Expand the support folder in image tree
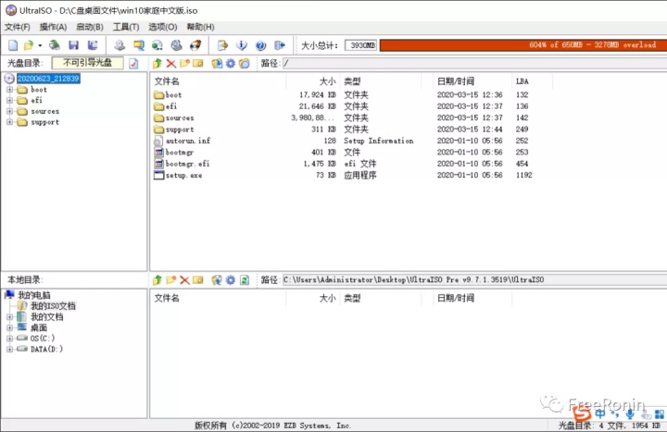The height and width of the screenshot is (432, 667). [9, 122]
